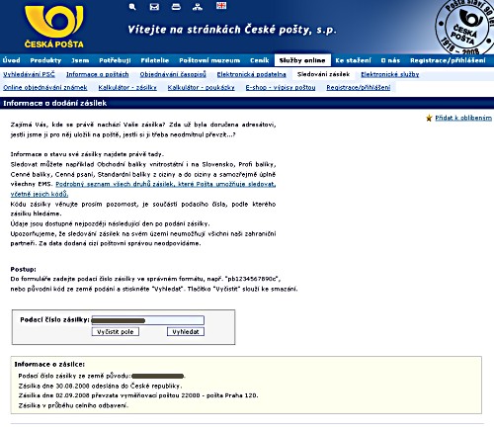
Task: Click the Podací číslo zásilky input field
Action: click(x=148, y=320)
